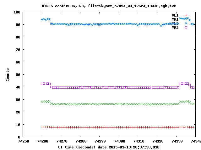Click the YR1 legend label
201x150 pixels.
[x=175, y=19]
